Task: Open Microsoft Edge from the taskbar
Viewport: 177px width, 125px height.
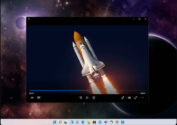Action: pos(83,122)
